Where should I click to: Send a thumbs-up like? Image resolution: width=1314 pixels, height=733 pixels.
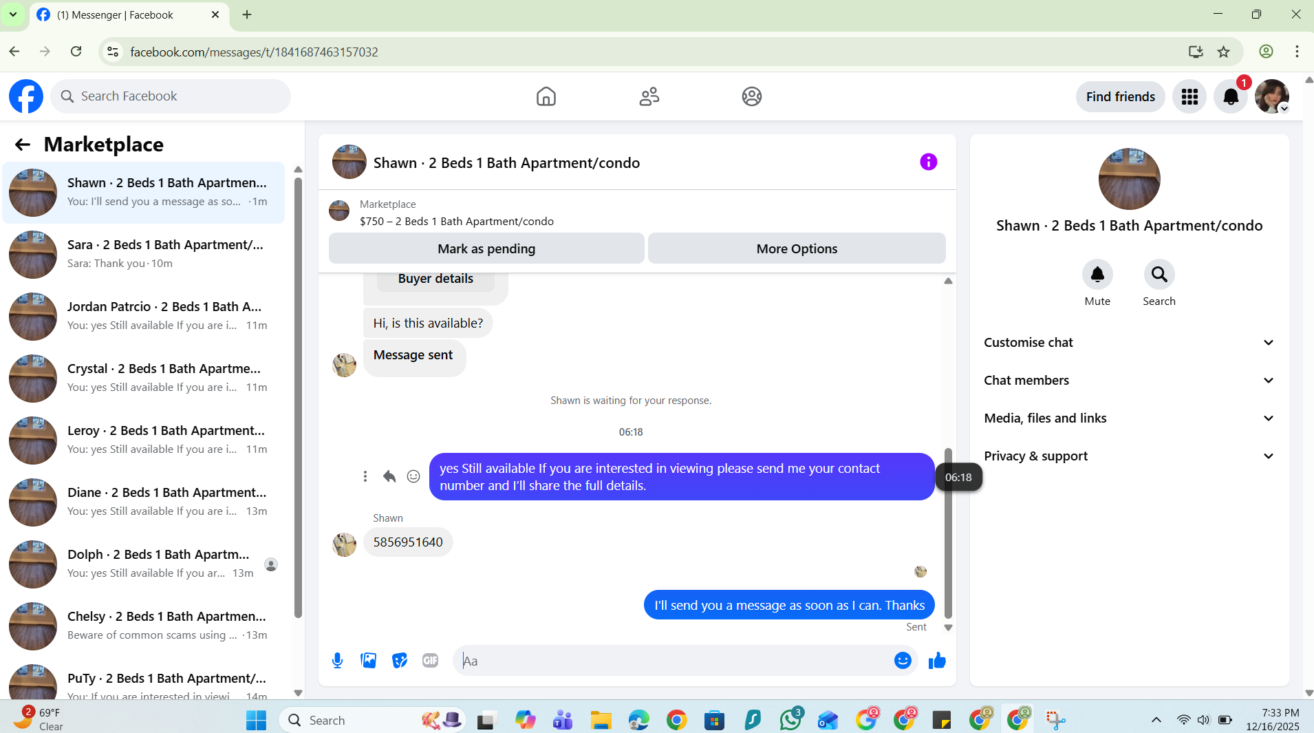(x=937, y=661)
